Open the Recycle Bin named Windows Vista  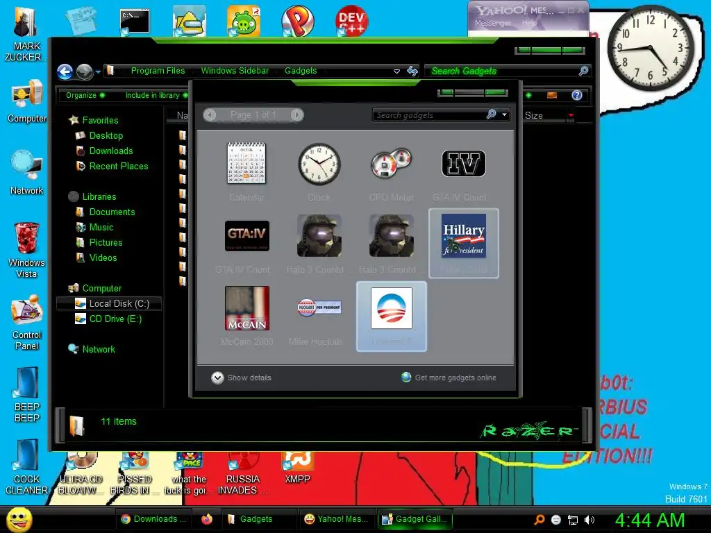[x=26, y=250]
